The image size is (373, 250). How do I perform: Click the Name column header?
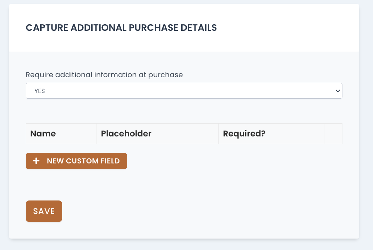[x=43, y=134]
